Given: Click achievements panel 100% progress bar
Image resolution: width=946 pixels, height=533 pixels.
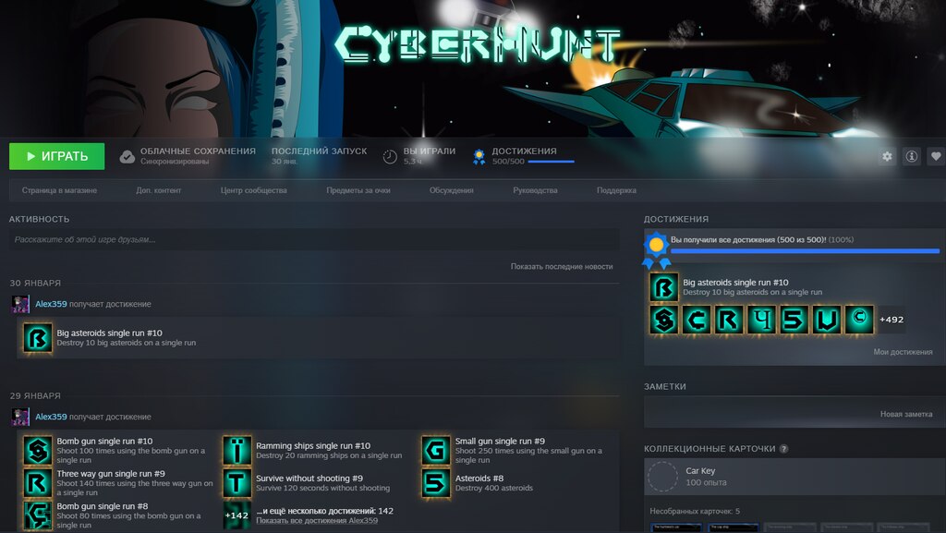Looking at the screenshot, I should pyautogui.click(x=806, y=251).
